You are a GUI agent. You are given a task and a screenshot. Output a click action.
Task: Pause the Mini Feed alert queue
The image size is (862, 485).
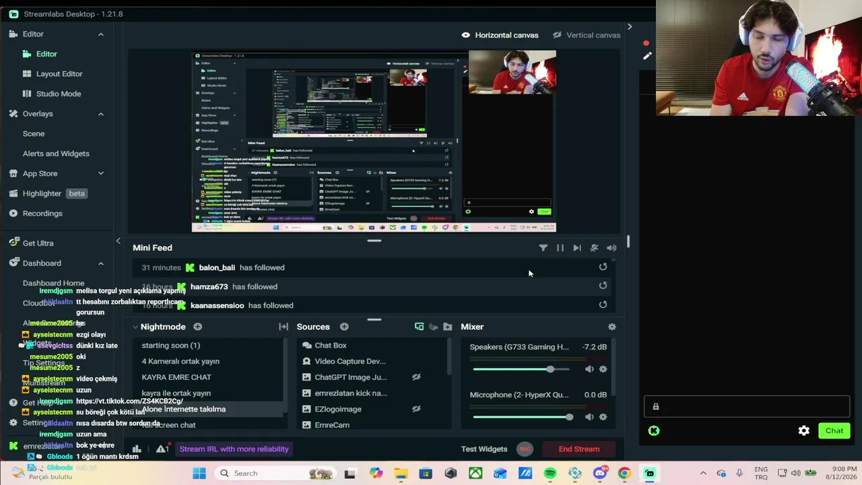tap(560, 248)
